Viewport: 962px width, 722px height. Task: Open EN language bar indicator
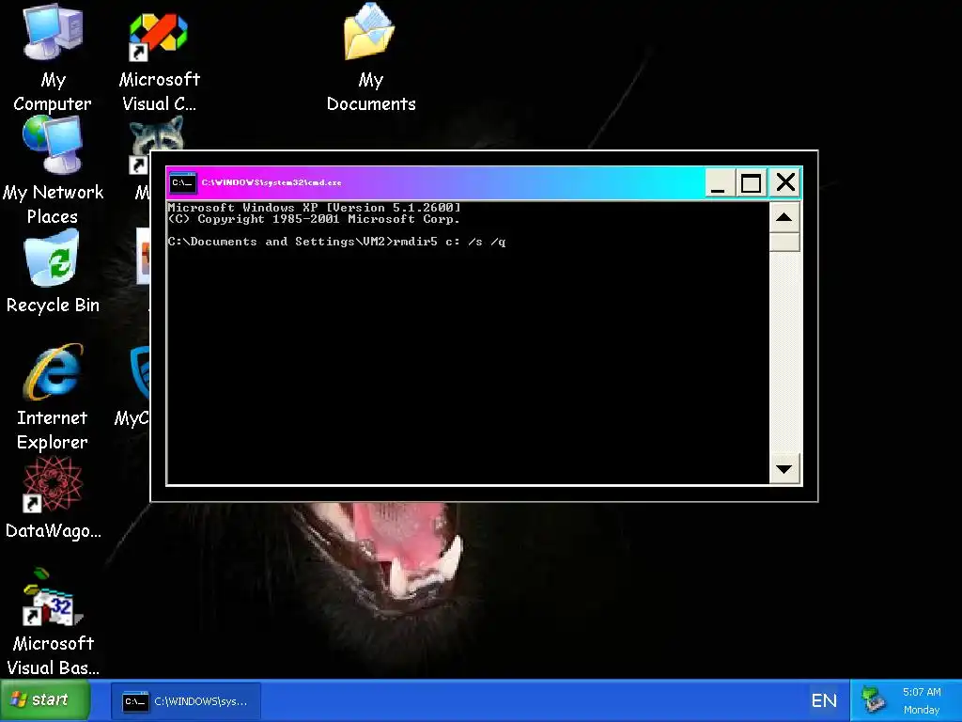point(823,700)
